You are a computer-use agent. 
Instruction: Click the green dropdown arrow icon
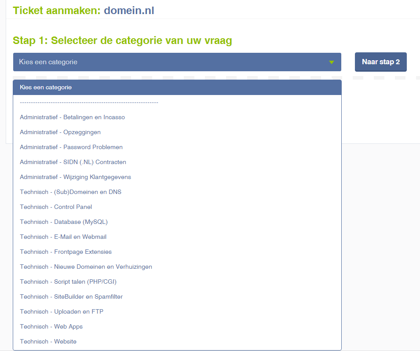pos(331,62)
